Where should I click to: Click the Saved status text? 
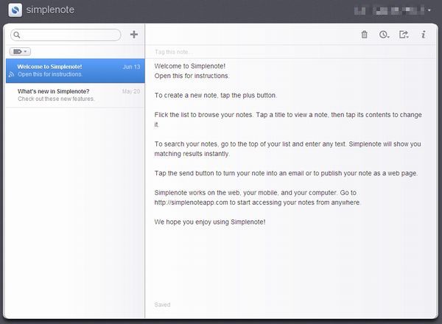(162, 305)
